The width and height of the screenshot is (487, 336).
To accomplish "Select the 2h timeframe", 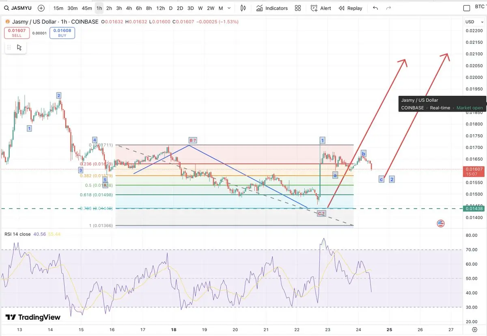I will click(109, 8).
